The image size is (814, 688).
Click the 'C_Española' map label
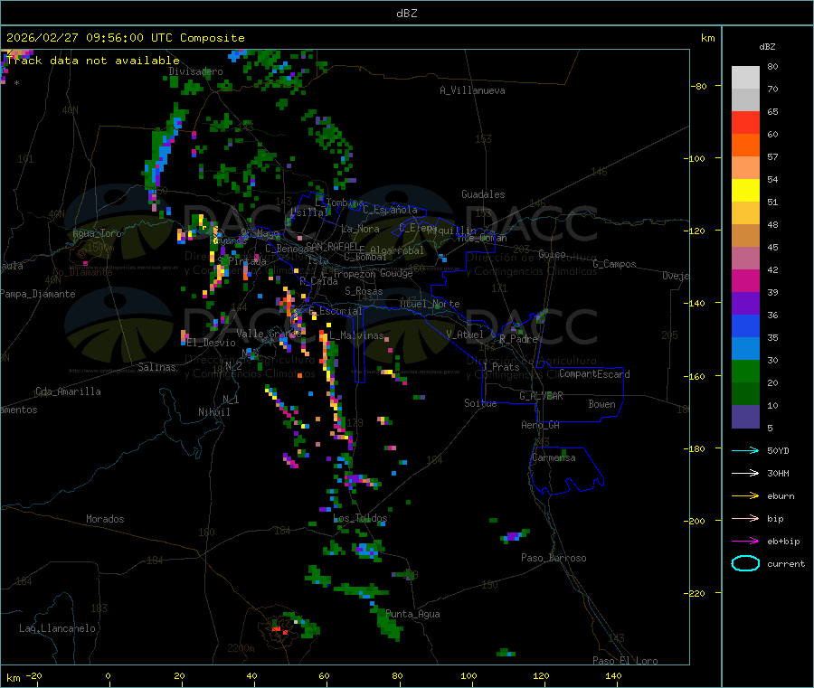[x=391, y=210]
